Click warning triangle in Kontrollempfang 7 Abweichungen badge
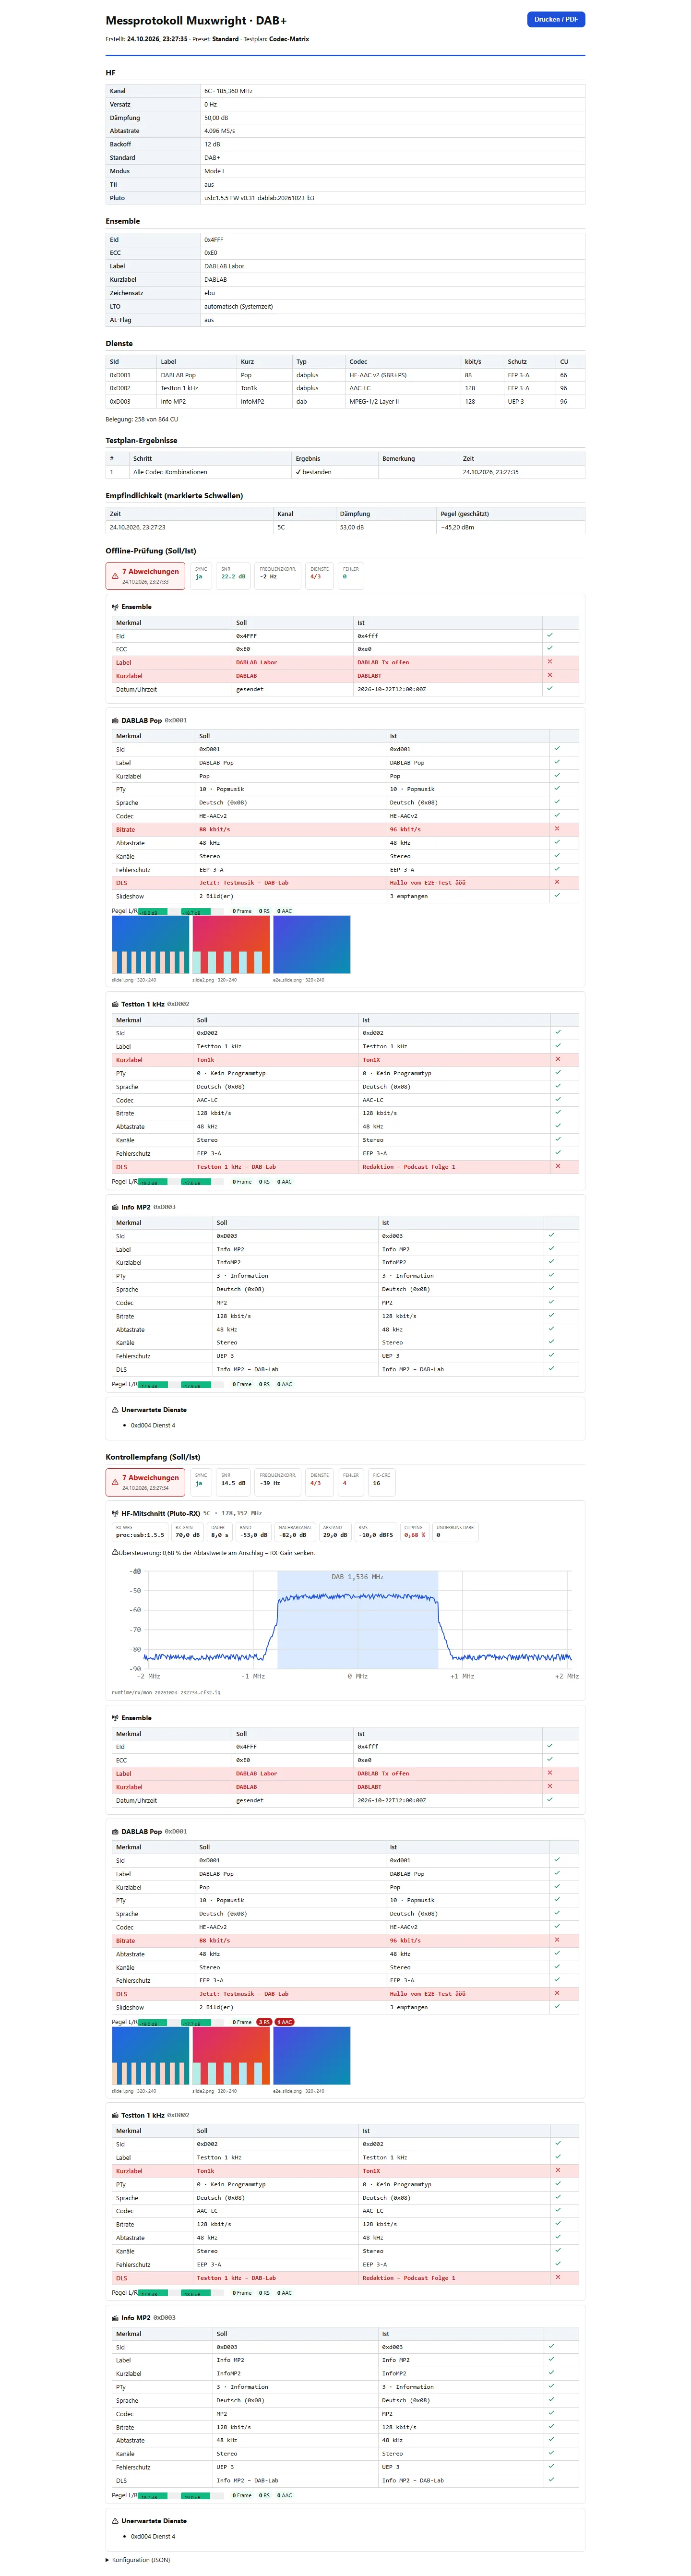 pos(115,1481)
